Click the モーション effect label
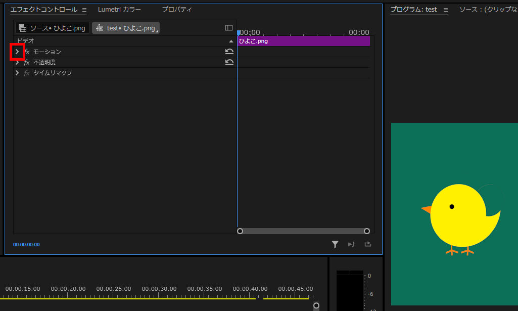The height and width of the screenshot is (311, 518). [x=47, y=52]
